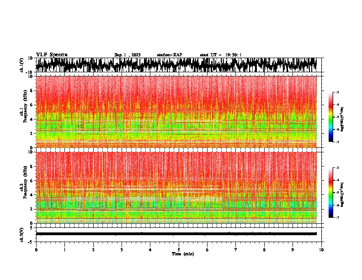362x280 pixels.
Task: Click the time axis tick "8"
Action: tap(264, 250)
